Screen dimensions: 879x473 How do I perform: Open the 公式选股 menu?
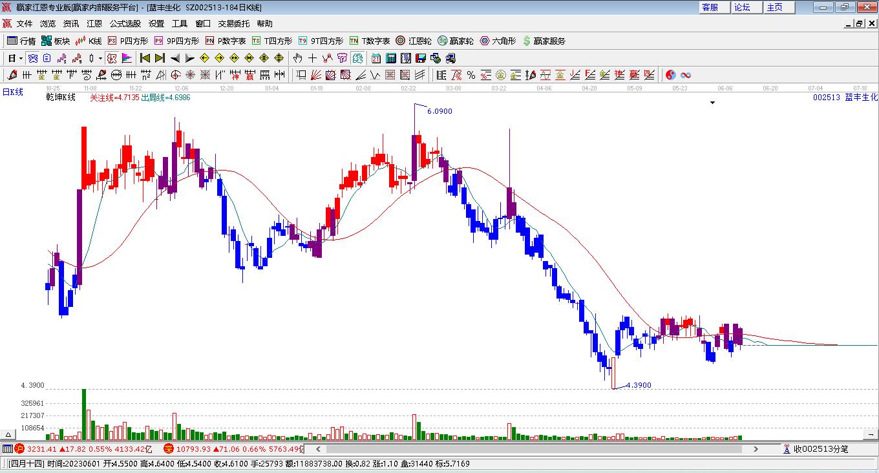[x=125, y=24]
